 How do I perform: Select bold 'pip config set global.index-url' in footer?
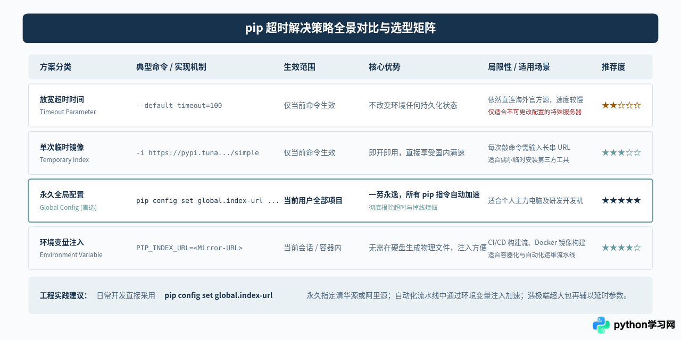pos(219,295)
